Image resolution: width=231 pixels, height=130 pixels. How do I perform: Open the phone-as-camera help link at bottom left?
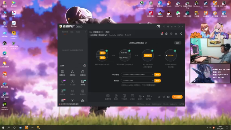click(69, 104)
